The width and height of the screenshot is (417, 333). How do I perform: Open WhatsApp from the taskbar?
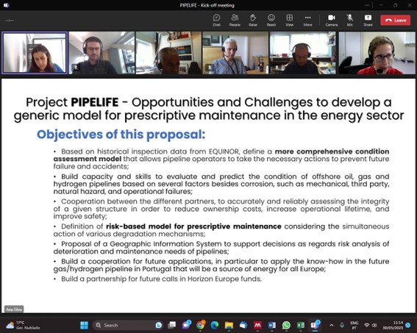click(286, 325)
